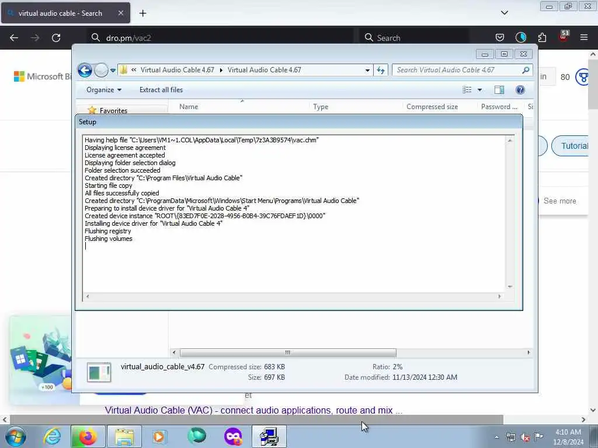598x448 pixels.
Task: Open the list all tabs chevron
Action: 504,13
